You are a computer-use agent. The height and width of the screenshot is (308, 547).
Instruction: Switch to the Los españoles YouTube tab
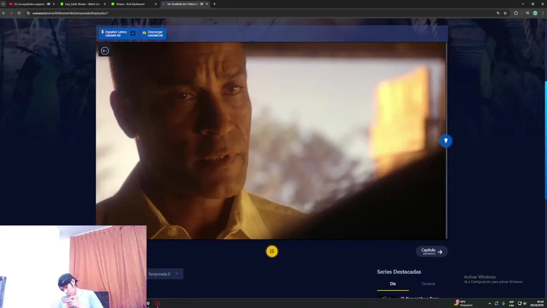pyautogui.click(x=32, y=4)
